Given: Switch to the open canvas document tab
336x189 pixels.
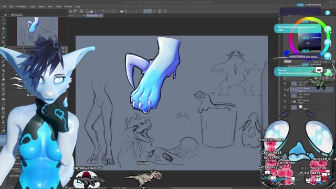Looking at the screenshot, I should (x=94, y=16).
